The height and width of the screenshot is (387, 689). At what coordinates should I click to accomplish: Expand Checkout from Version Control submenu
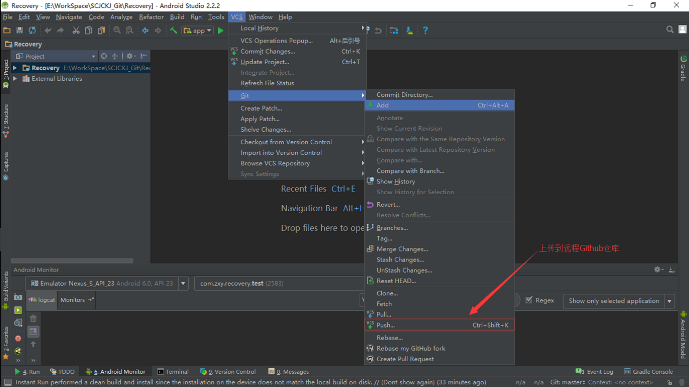[x=297, y=142]
